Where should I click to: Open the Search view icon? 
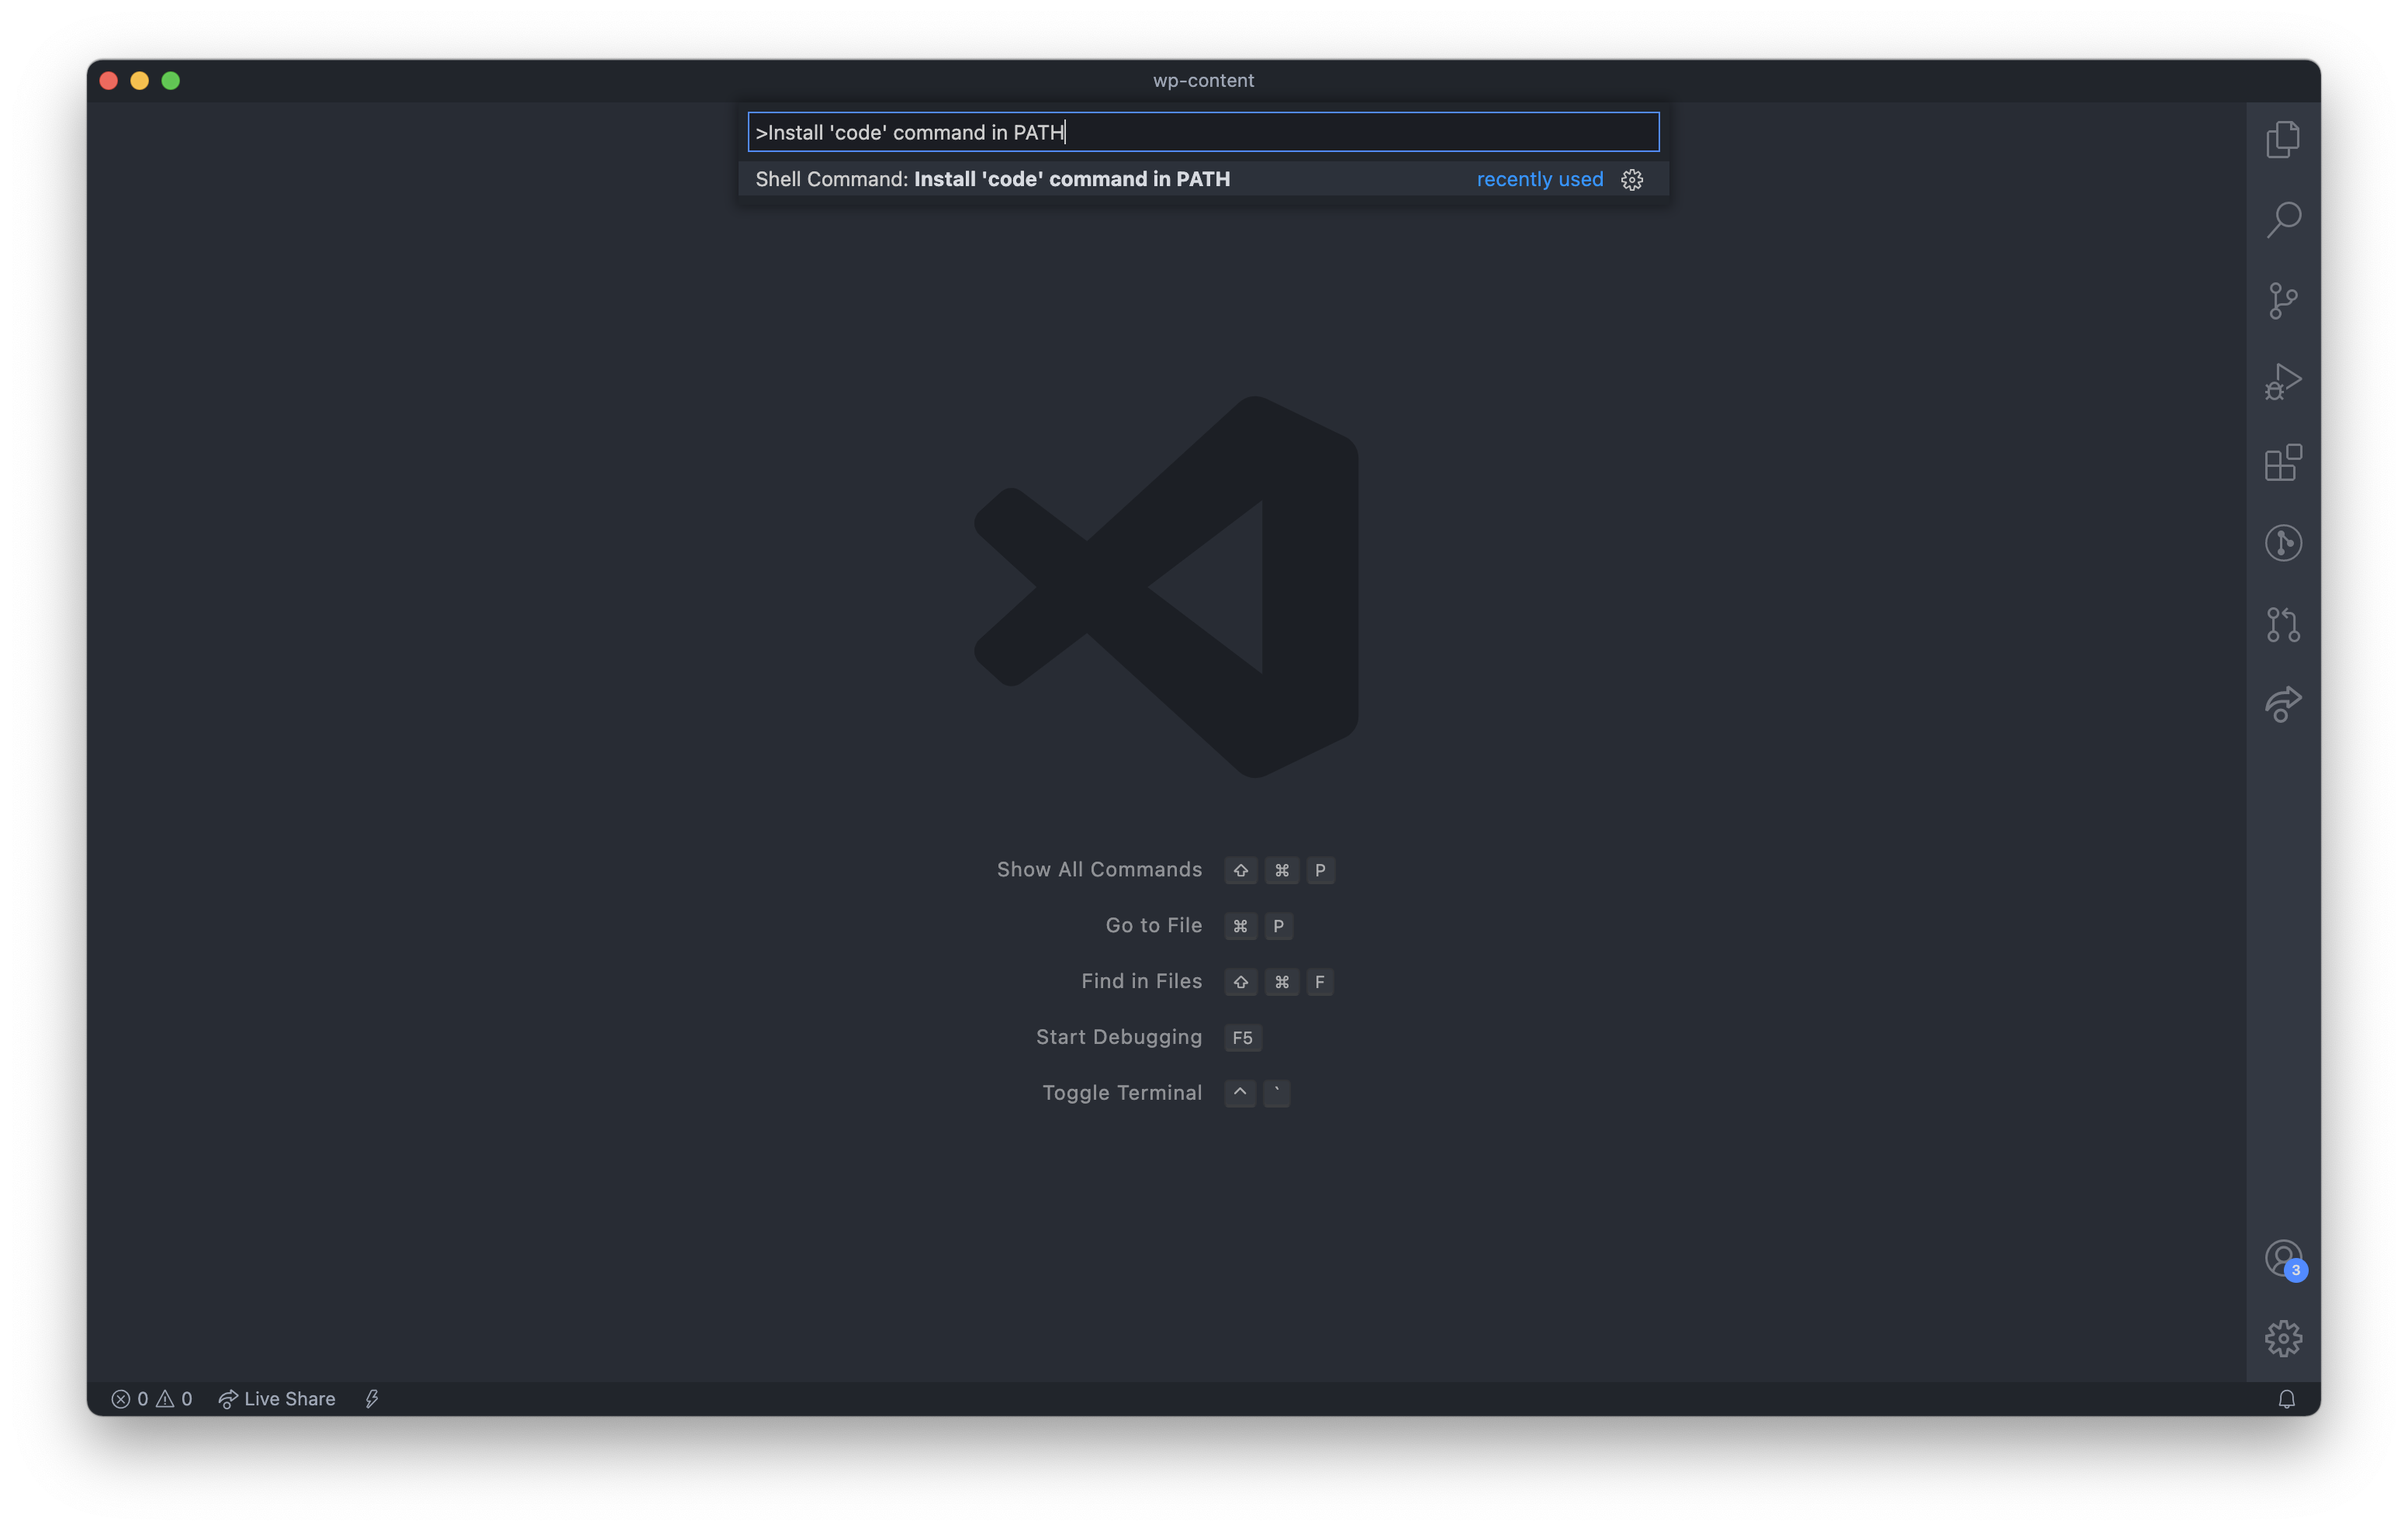[x=2282, y=220]
